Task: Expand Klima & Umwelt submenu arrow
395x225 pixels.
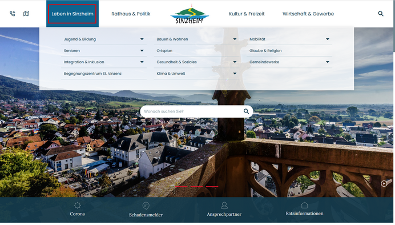Action: [x=235, y=74]
